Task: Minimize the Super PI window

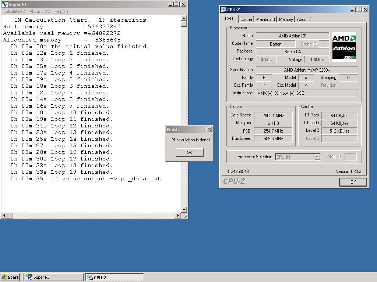Action: coord(170,4)
